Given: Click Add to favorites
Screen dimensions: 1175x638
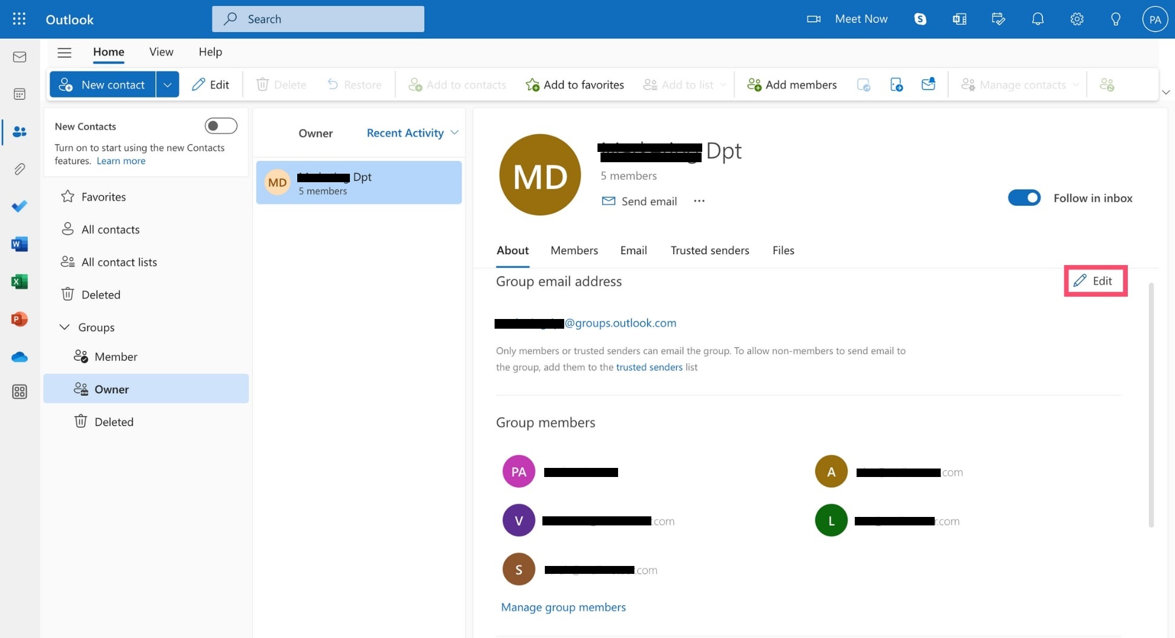Looking at the screenshot, I should pos(574,85).
